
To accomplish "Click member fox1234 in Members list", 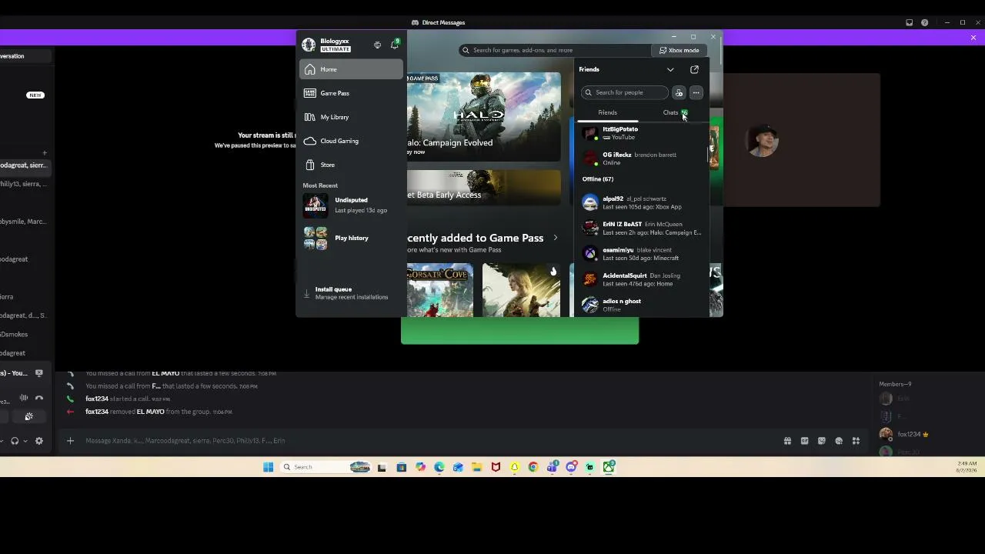I will point(904,435).
